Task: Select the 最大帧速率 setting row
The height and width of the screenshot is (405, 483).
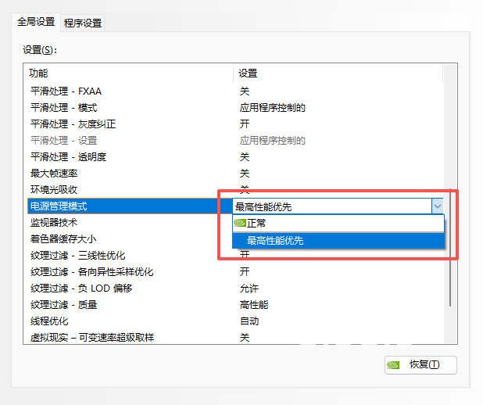Action: pyautogui.click(x=54, y=173)
